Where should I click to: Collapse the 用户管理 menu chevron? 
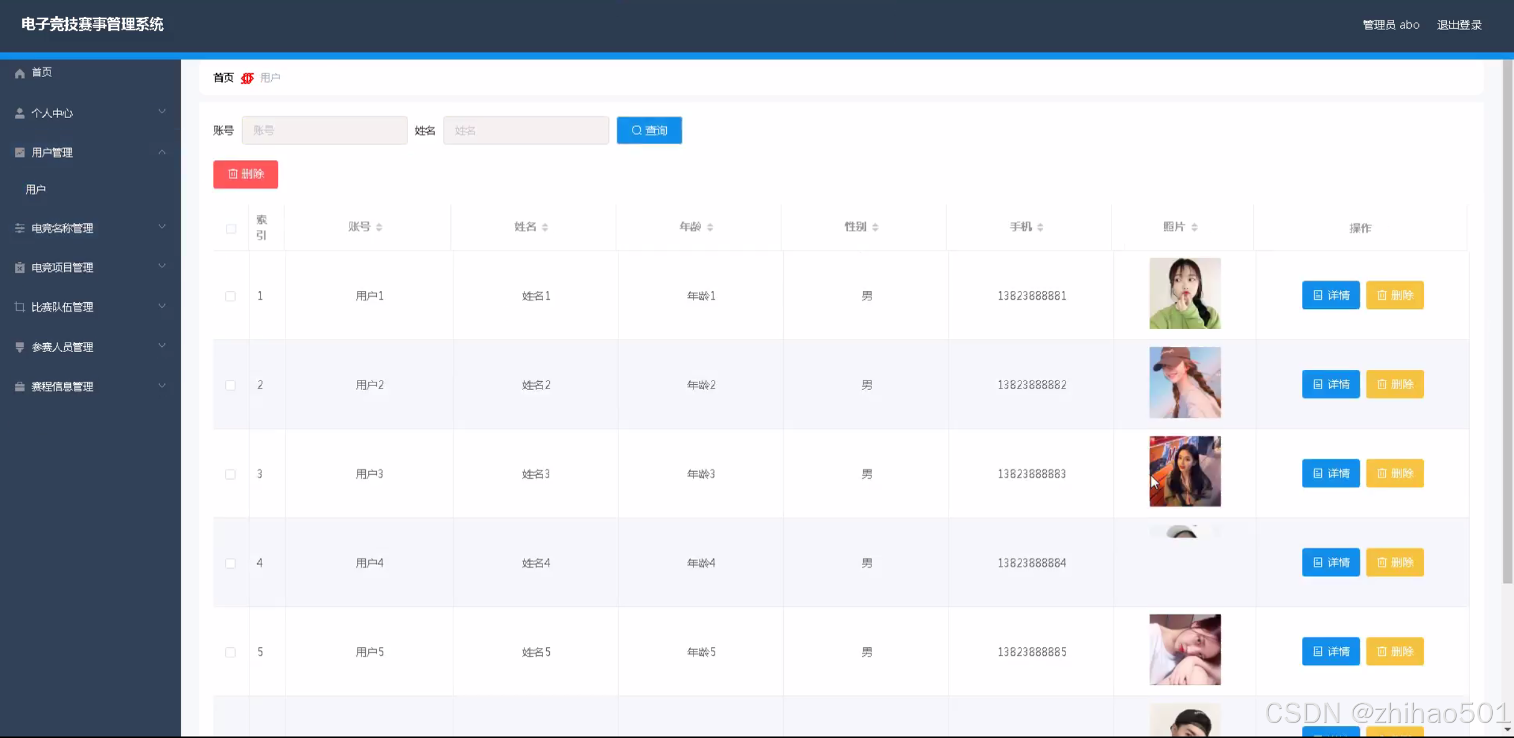(x=162, y=152)
